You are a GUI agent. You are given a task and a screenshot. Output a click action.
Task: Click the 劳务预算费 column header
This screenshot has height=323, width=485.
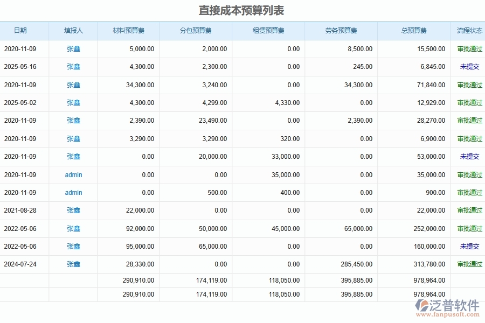pyautogui.click(x=341, y=31)
